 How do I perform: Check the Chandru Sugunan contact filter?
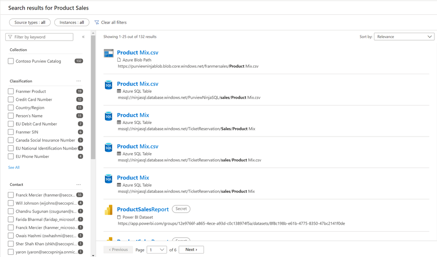pyautogui.click(x=11, y=211)
